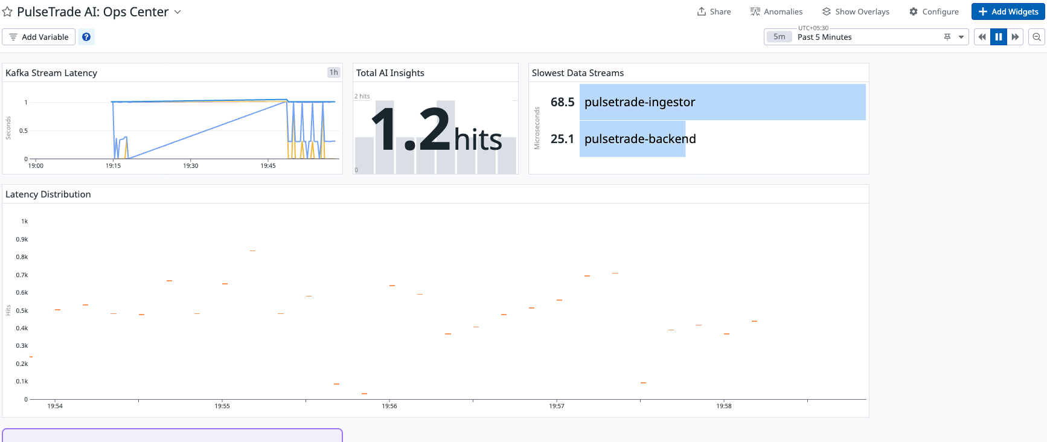1047x442 pixels.
Task: Open the Configure menu
Action: (x=934, y=11)
